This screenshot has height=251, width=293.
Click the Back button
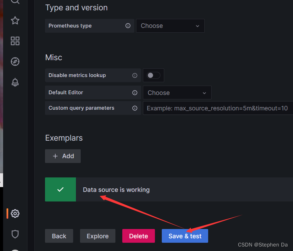tap(59, 236)
